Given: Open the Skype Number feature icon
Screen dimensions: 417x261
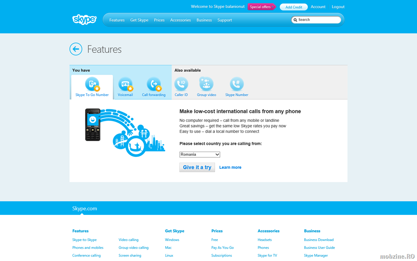Looking at the screenshot, I should 237,84.
